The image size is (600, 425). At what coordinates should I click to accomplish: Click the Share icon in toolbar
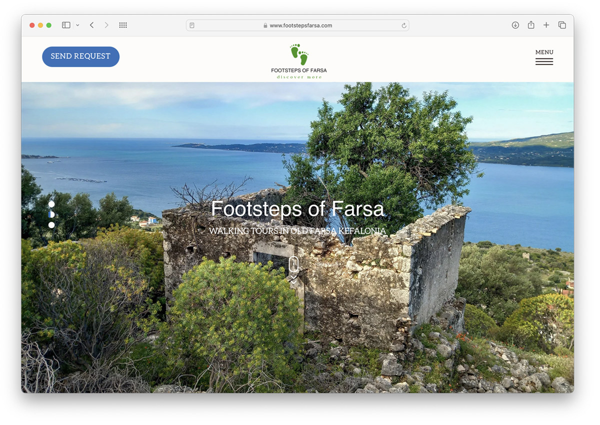click(531, 25)
